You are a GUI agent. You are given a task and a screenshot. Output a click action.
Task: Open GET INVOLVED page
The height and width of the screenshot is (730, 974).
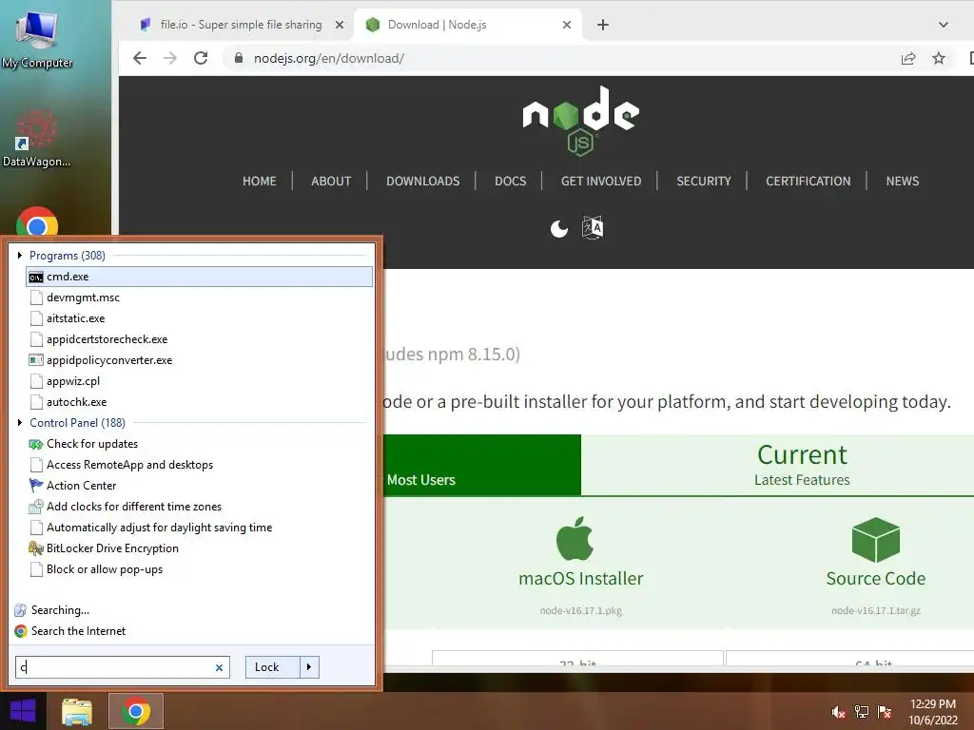point(601,182)
